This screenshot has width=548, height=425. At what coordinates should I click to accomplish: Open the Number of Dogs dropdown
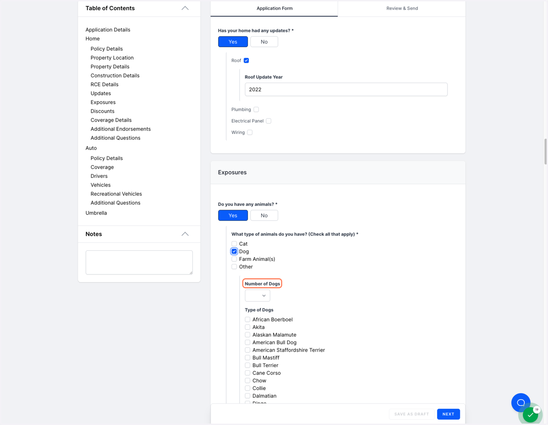[x=258, y=295]
